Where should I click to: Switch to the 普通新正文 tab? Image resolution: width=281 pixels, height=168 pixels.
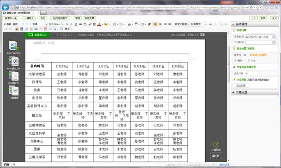click(37, 35)
